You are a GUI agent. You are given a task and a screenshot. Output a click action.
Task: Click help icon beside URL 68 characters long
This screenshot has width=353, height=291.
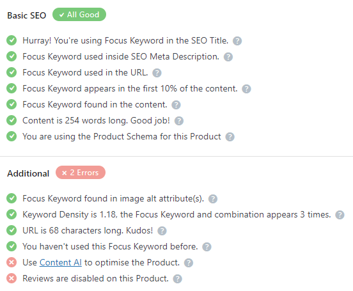pyautogui.click(x=162, y=231)
